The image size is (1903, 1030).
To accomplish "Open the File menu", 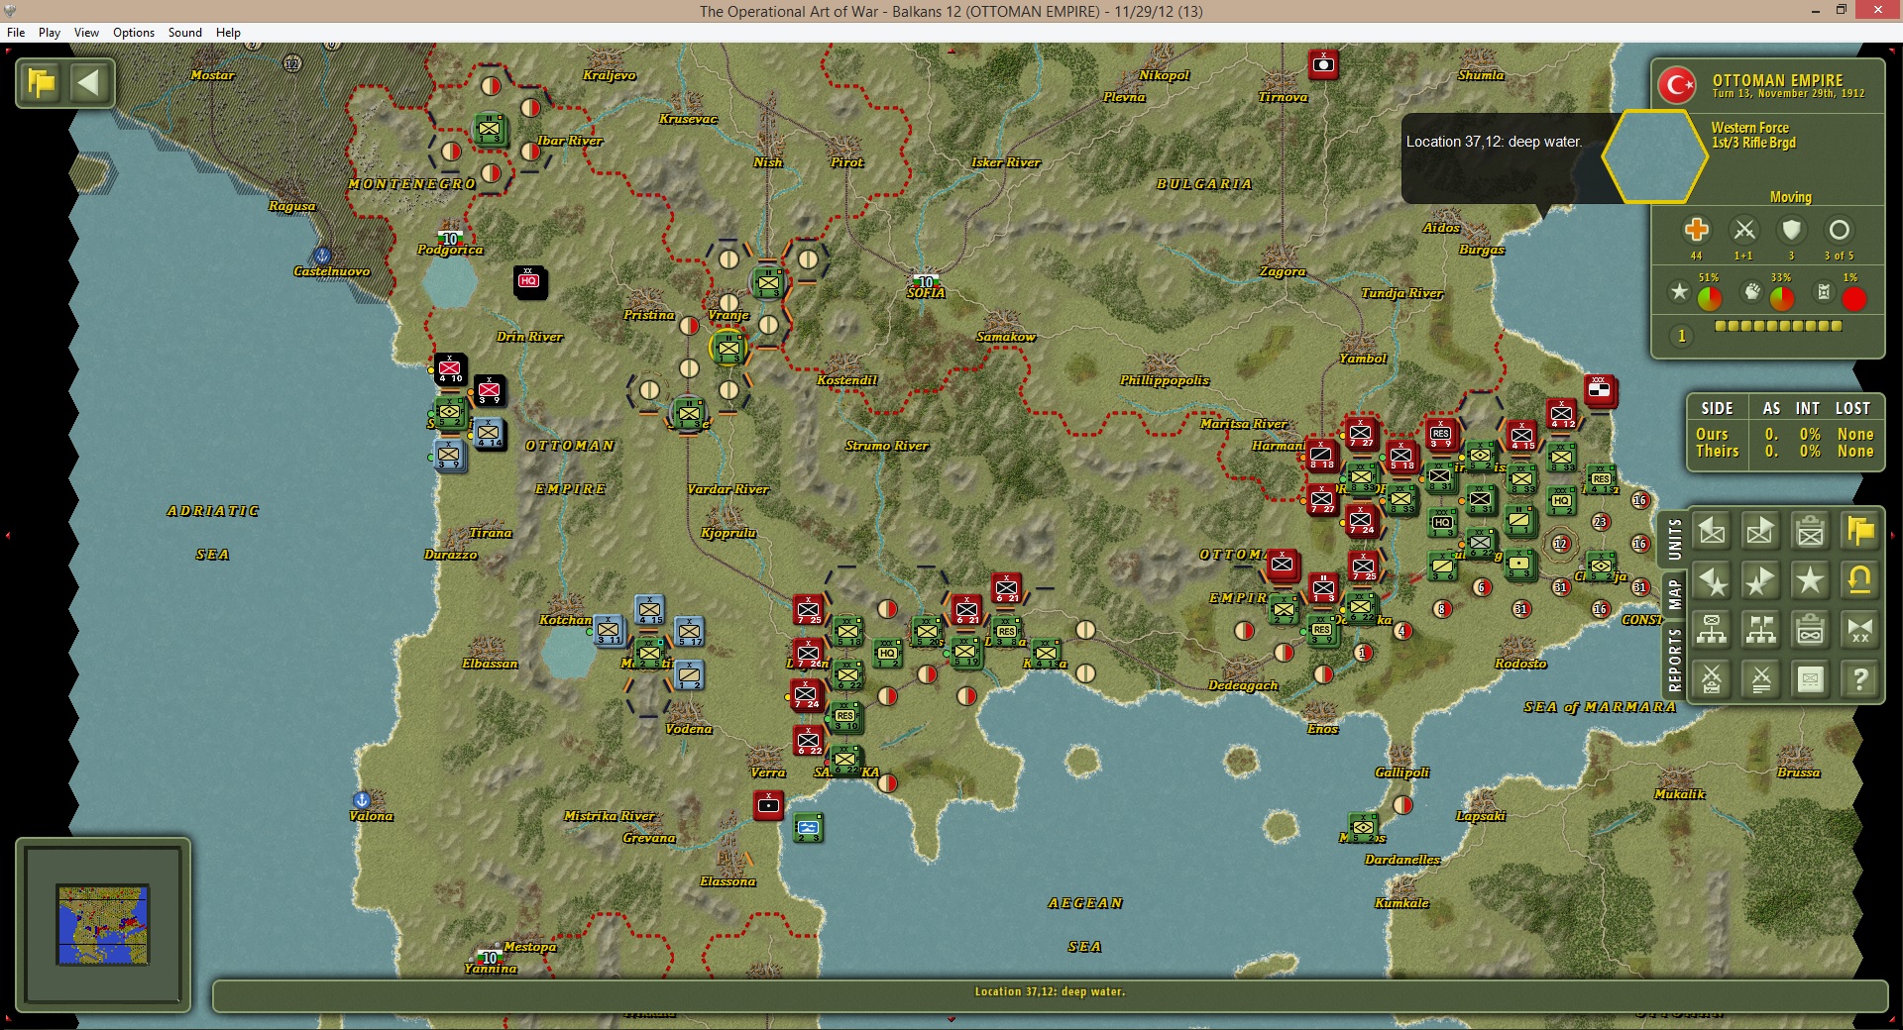I will pyautogui.click(x=16, y=33).
